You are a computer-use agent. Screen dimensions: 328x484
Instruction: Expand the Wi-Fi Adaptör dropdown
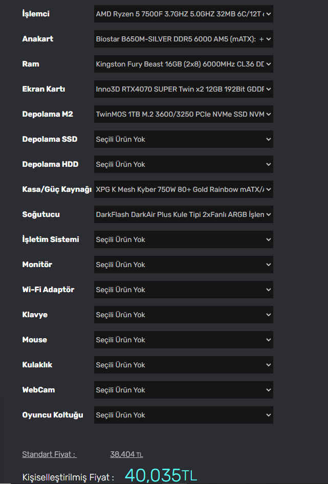(x=183, y=290)
